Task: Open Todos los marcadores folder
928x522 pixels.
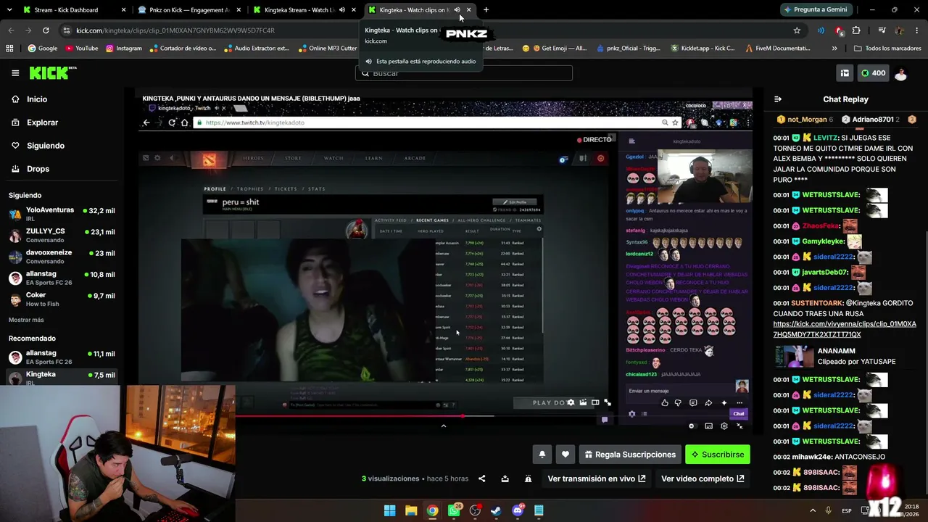Action: [x=887, y=49]
